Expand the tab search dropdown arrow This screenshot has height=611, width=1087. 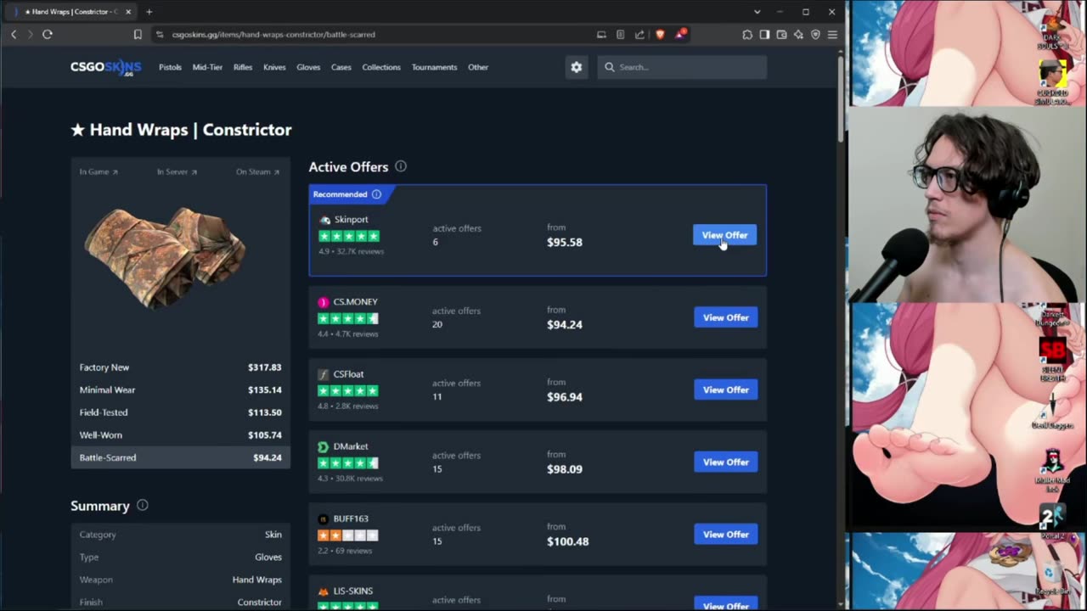pyautogui.click(x=757, y=12)
